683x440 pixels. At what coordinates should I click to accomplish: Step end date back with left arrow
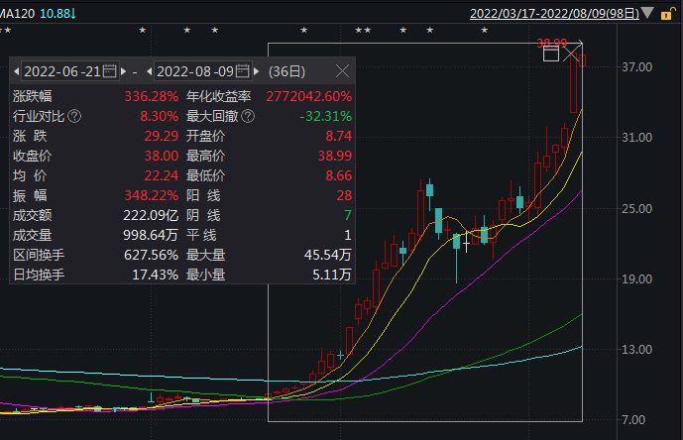pyautogui.click(x=149, y=71)
